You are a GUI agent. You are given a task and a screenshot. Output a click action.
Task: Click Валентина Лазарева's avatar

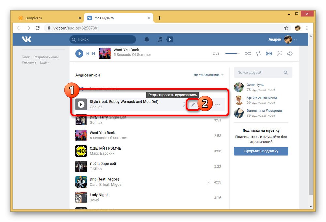coord(239,113)
